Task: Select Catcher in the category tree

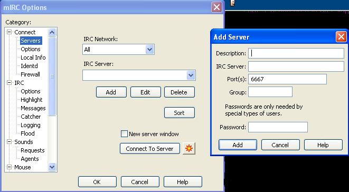Action: [31, 117]
